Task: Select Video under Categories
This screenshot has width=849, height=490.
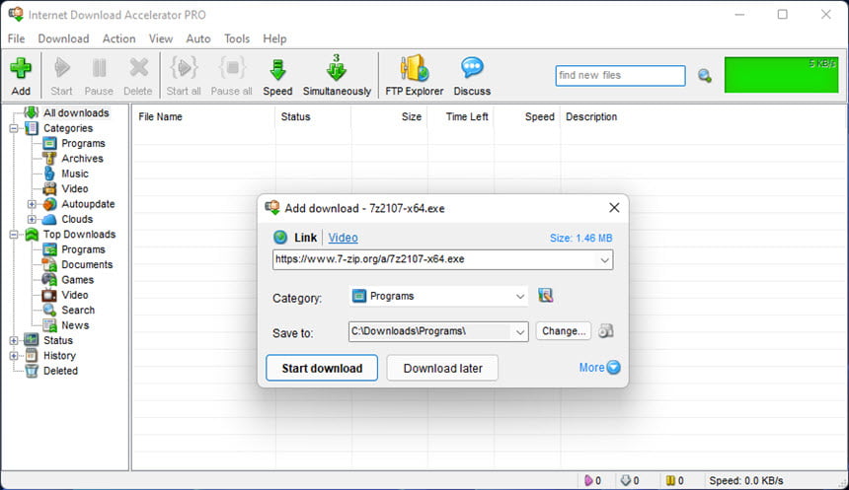Action: coord(75,188)
